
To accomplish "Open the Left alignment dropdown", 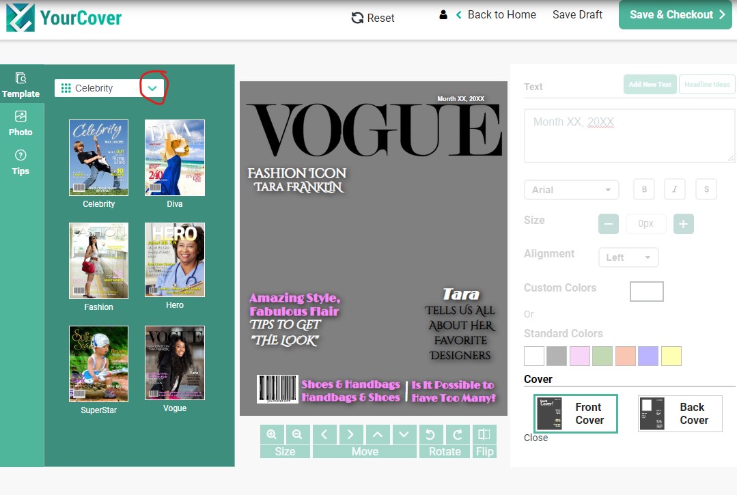I will coord(628,257).
